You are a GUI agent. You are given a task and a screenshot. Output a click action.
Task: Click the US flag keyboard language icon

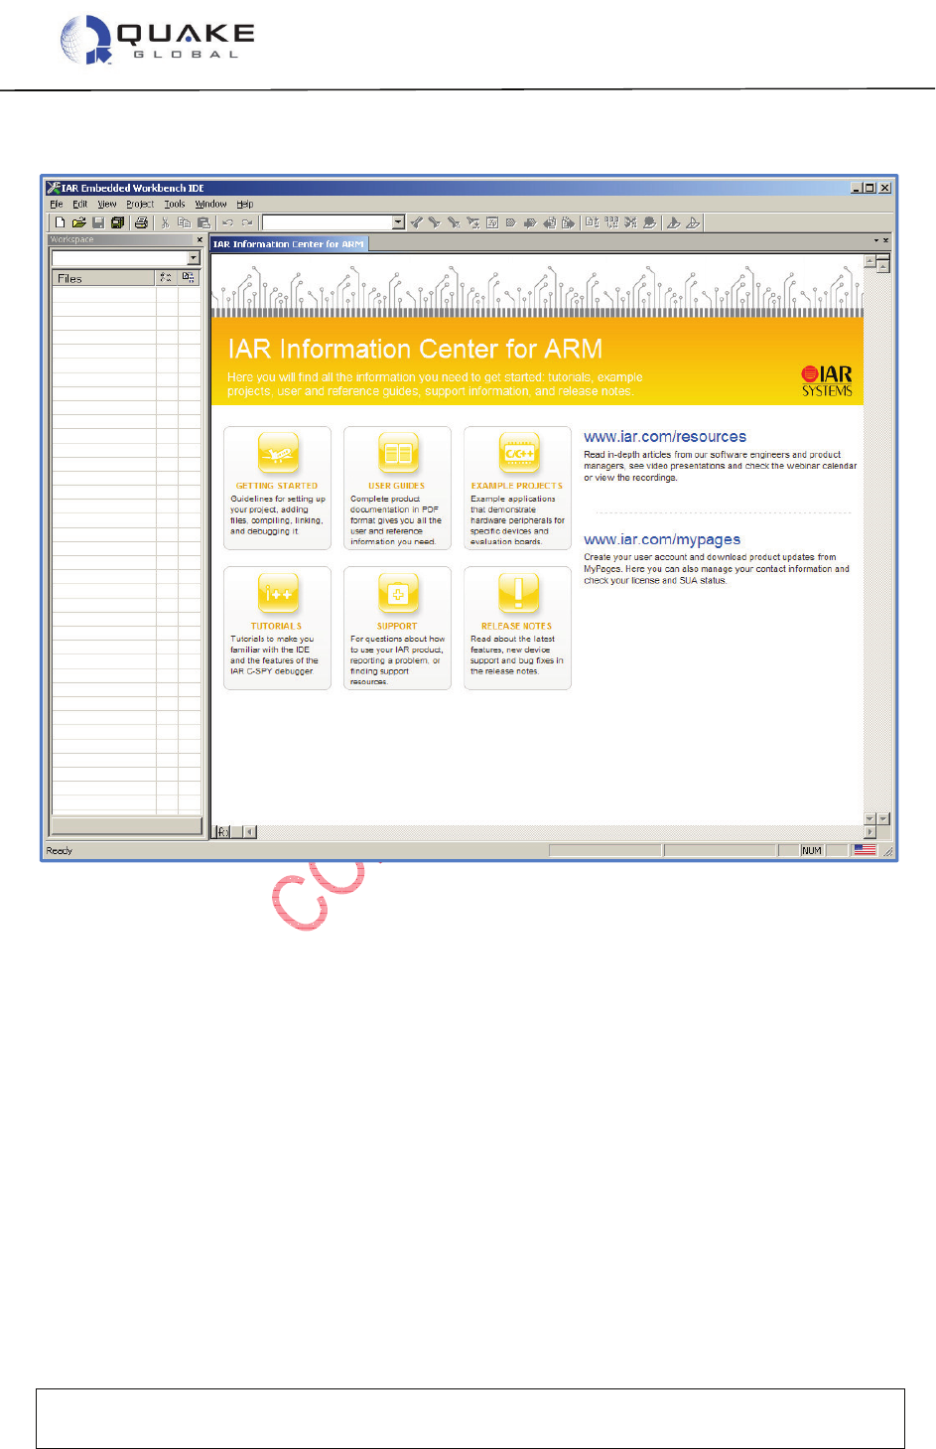(x=865, y=850)
